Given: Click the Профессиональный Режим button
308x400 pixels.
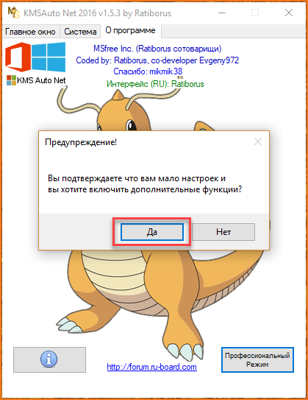Looking at the screenshot, I should (257, 359).
